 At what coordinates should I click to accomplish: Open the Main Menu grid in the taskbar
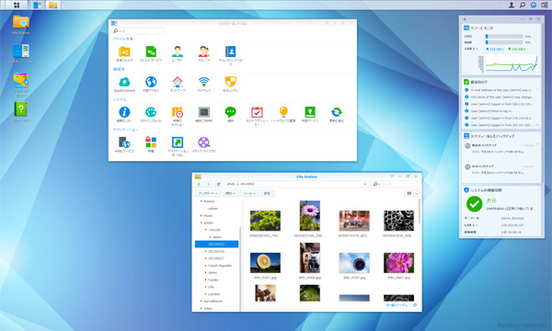coord(17,5)
